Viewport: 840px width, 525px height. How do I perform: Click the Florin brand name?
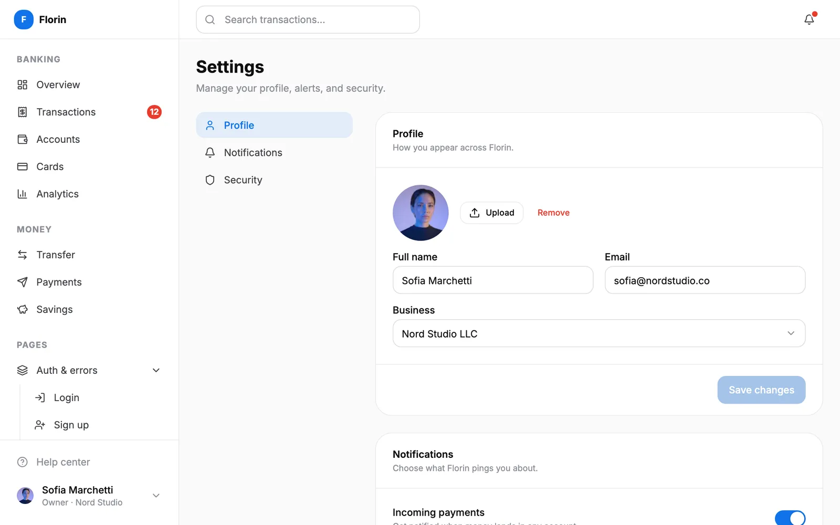(52, 19)
